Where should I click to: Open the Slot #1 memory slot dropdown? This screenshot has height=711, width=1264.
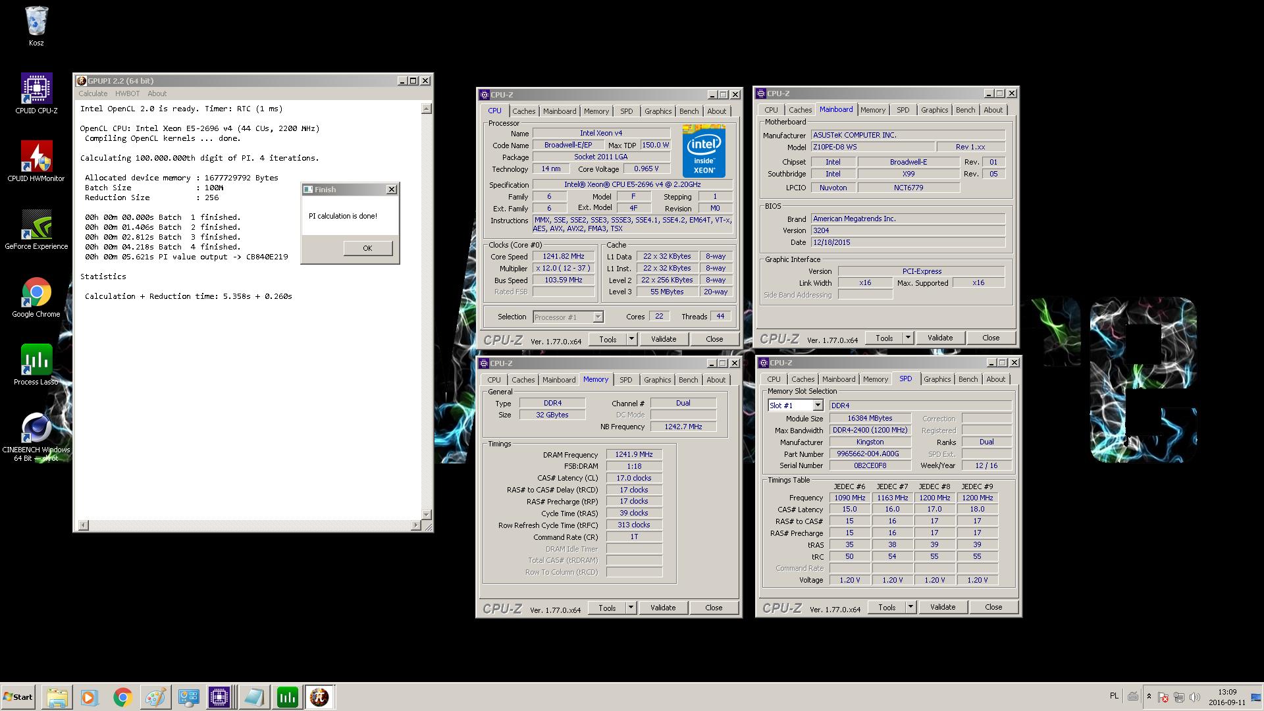click(795, 406)
